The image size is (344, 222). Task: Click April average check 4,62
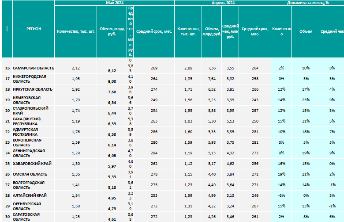[x=230, y=164]
